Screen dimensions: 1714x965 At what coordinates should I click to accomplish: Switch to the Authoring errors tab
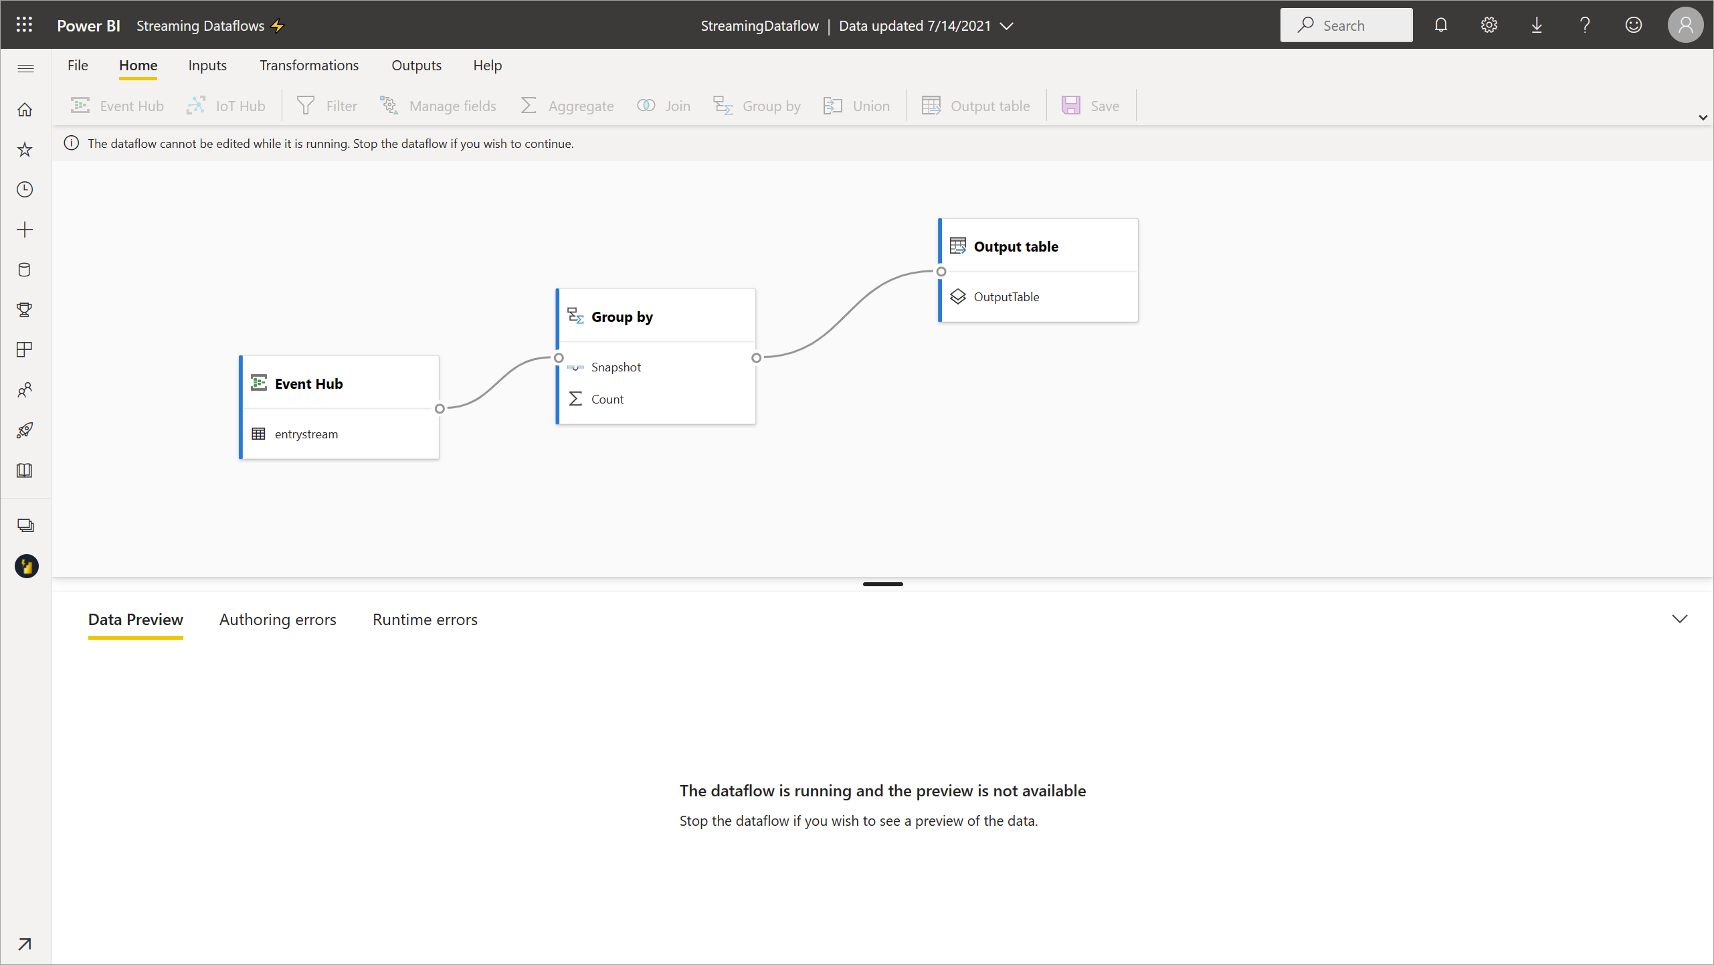tap(278, 620)
